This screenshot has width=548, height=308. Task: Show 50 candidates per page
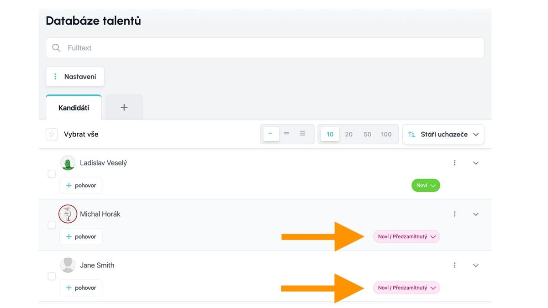click(x=367, y=134)
